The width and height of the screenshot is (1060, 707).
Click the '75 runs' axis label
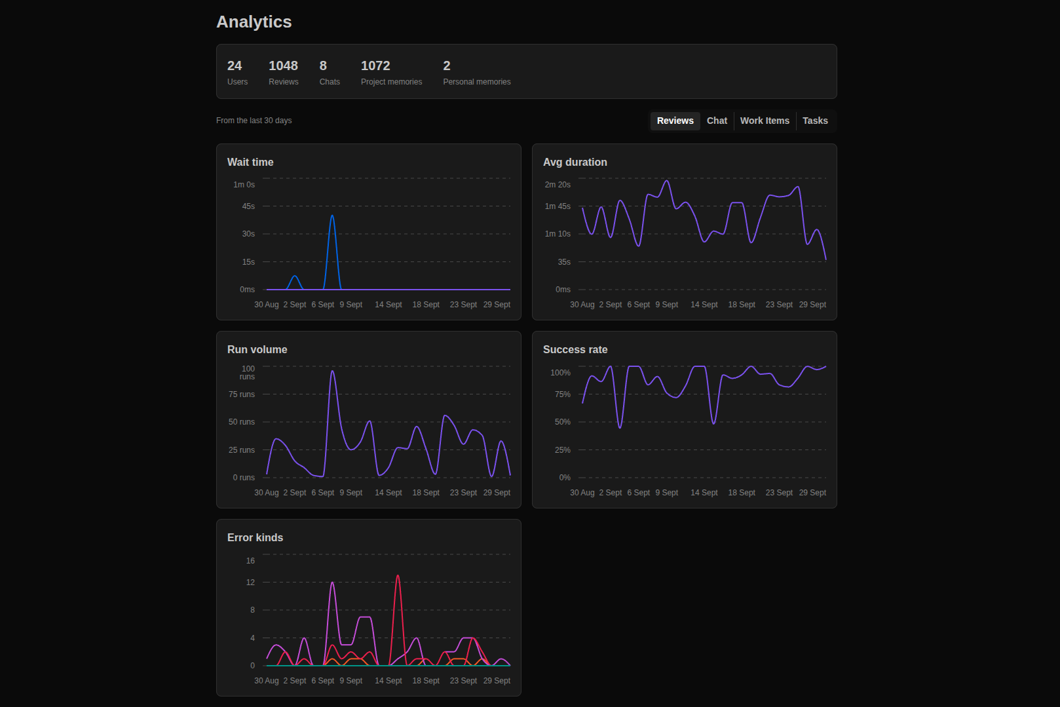pyautogui.click(x=241, y=394)
